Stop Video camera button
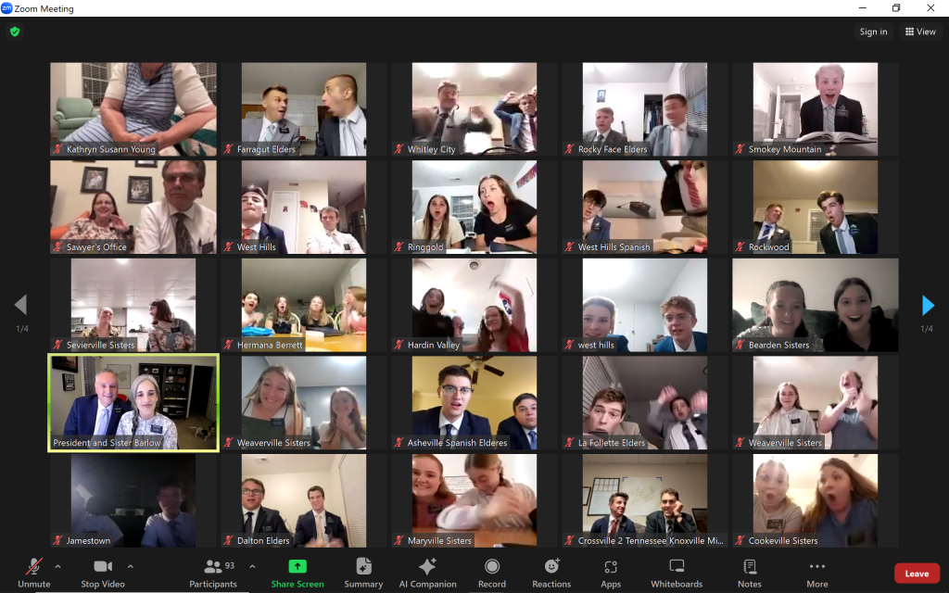Image resolution: width=949 pixels, height=593 pixels. [103, 572]
